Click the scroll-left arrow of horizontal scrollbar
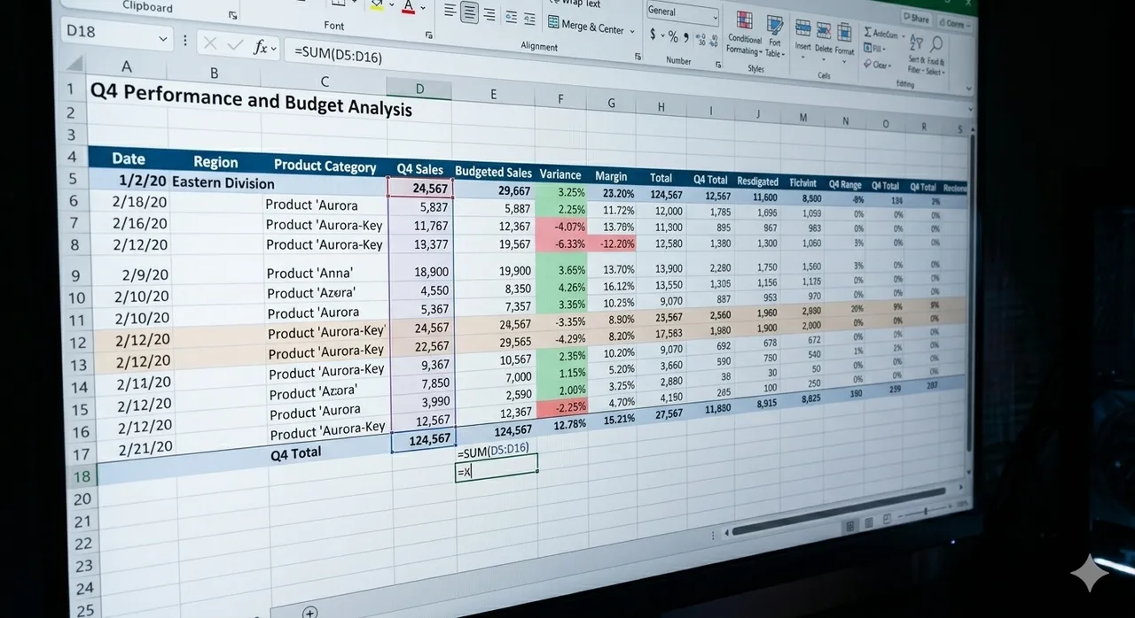Image resolution: width=1135 pixels, height=618 pixels. pyautogui.click(x=726, y=534)
